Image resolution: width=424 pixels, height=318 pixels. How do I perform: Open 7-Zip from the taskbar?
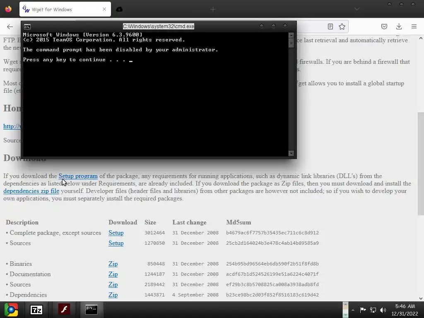coord(36,310)
